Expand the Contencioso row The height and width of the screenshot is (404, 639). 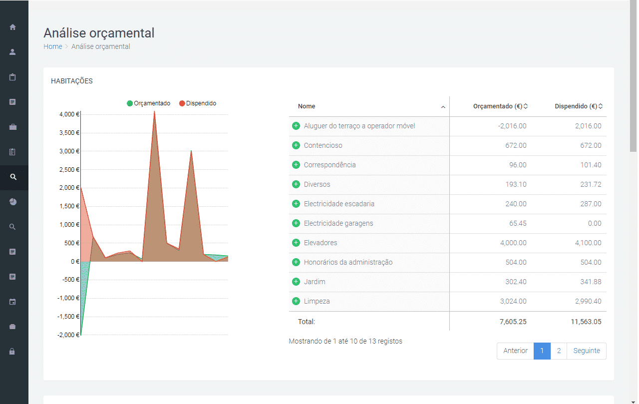[296, 145]
